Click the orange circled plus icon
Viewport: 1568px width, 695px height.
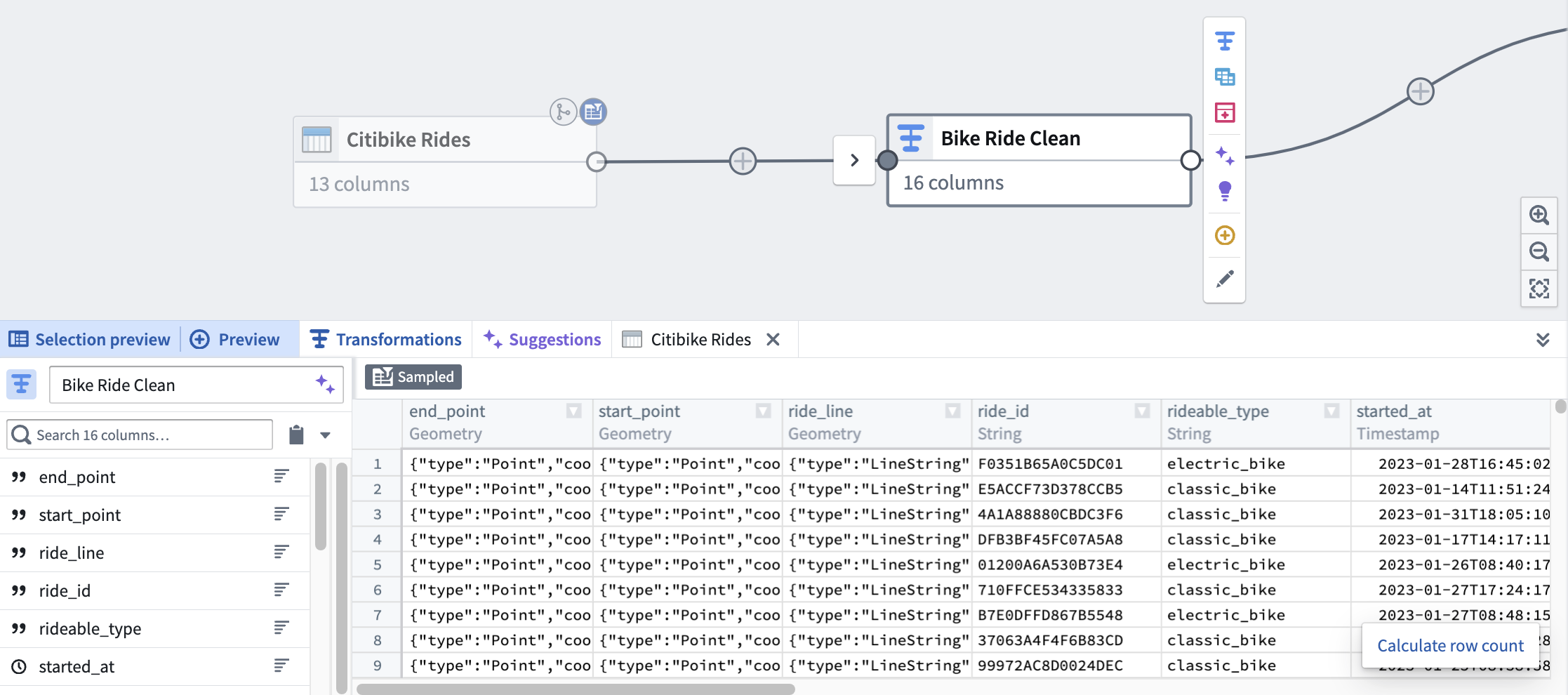click(x=1225, y=235)
